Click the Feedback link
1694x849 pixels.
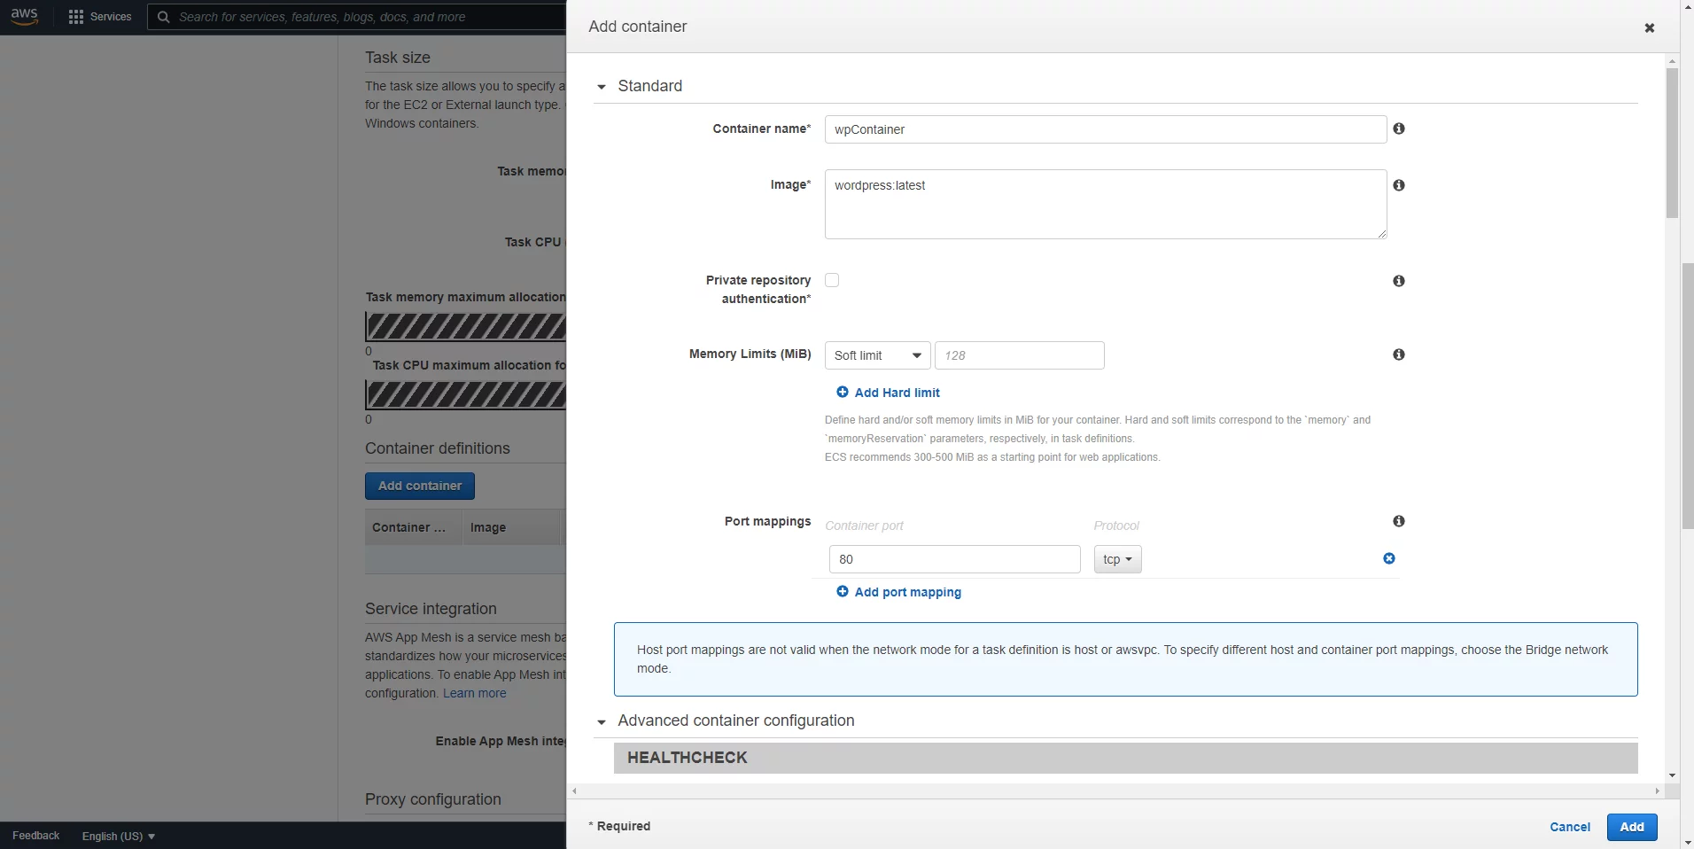(36, 836)
